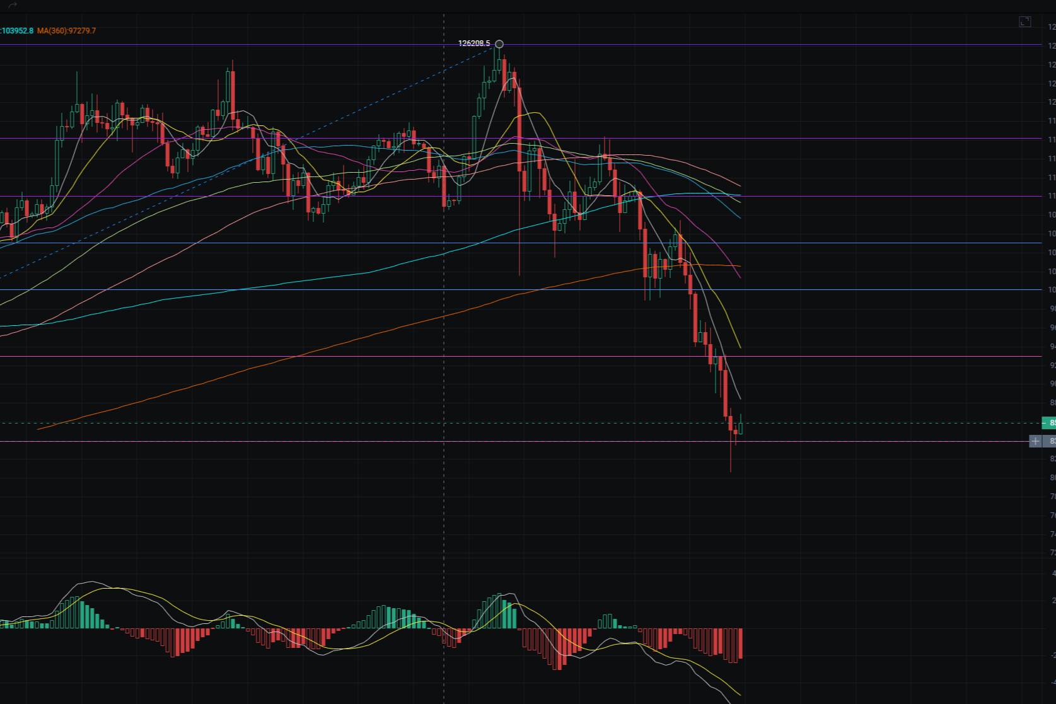Click the vertical dashed crosshair line

point(444,378)
